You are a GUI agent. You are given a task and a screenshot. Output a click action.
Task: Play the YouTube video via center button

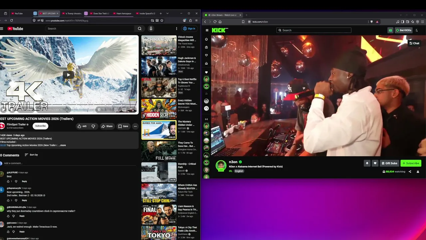68,75
